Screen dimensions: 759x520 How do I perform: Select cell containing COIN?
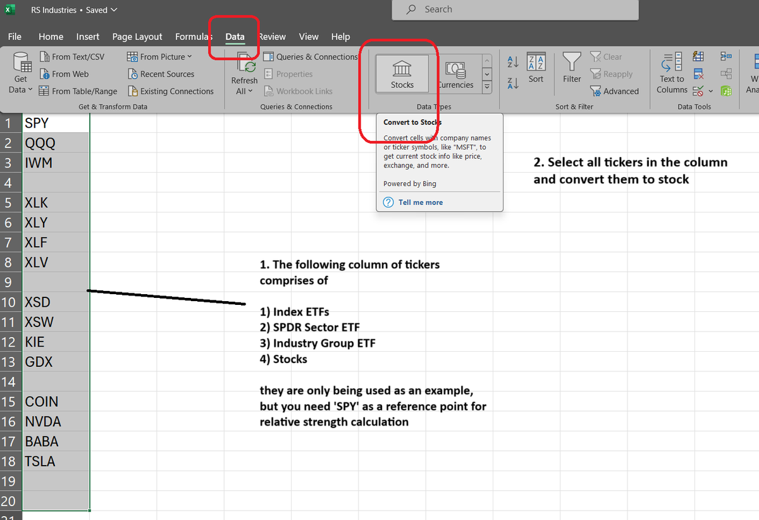pyautogui.click(x=56, y=402)
